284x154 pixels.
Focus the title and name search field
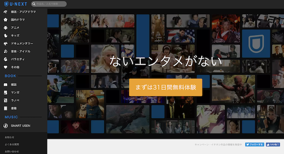(49, 4)
